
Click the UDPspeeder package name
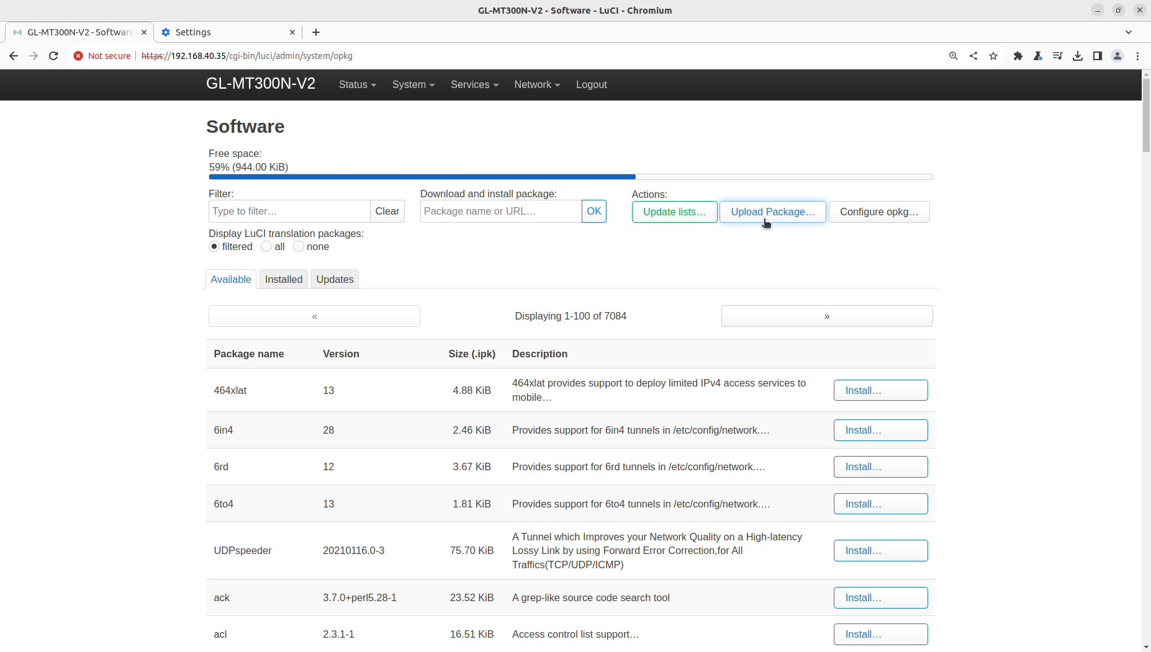243,550
